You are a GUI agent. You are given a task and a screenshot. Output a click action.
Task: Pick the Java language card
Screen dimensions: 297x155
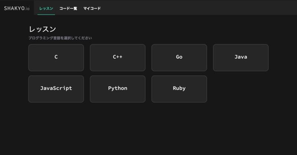pos(241,57)
